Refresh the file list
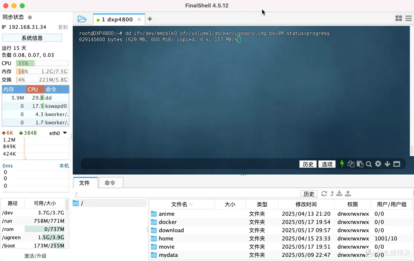The height and width of the screenshot is (261, 414). coord(324,194)
